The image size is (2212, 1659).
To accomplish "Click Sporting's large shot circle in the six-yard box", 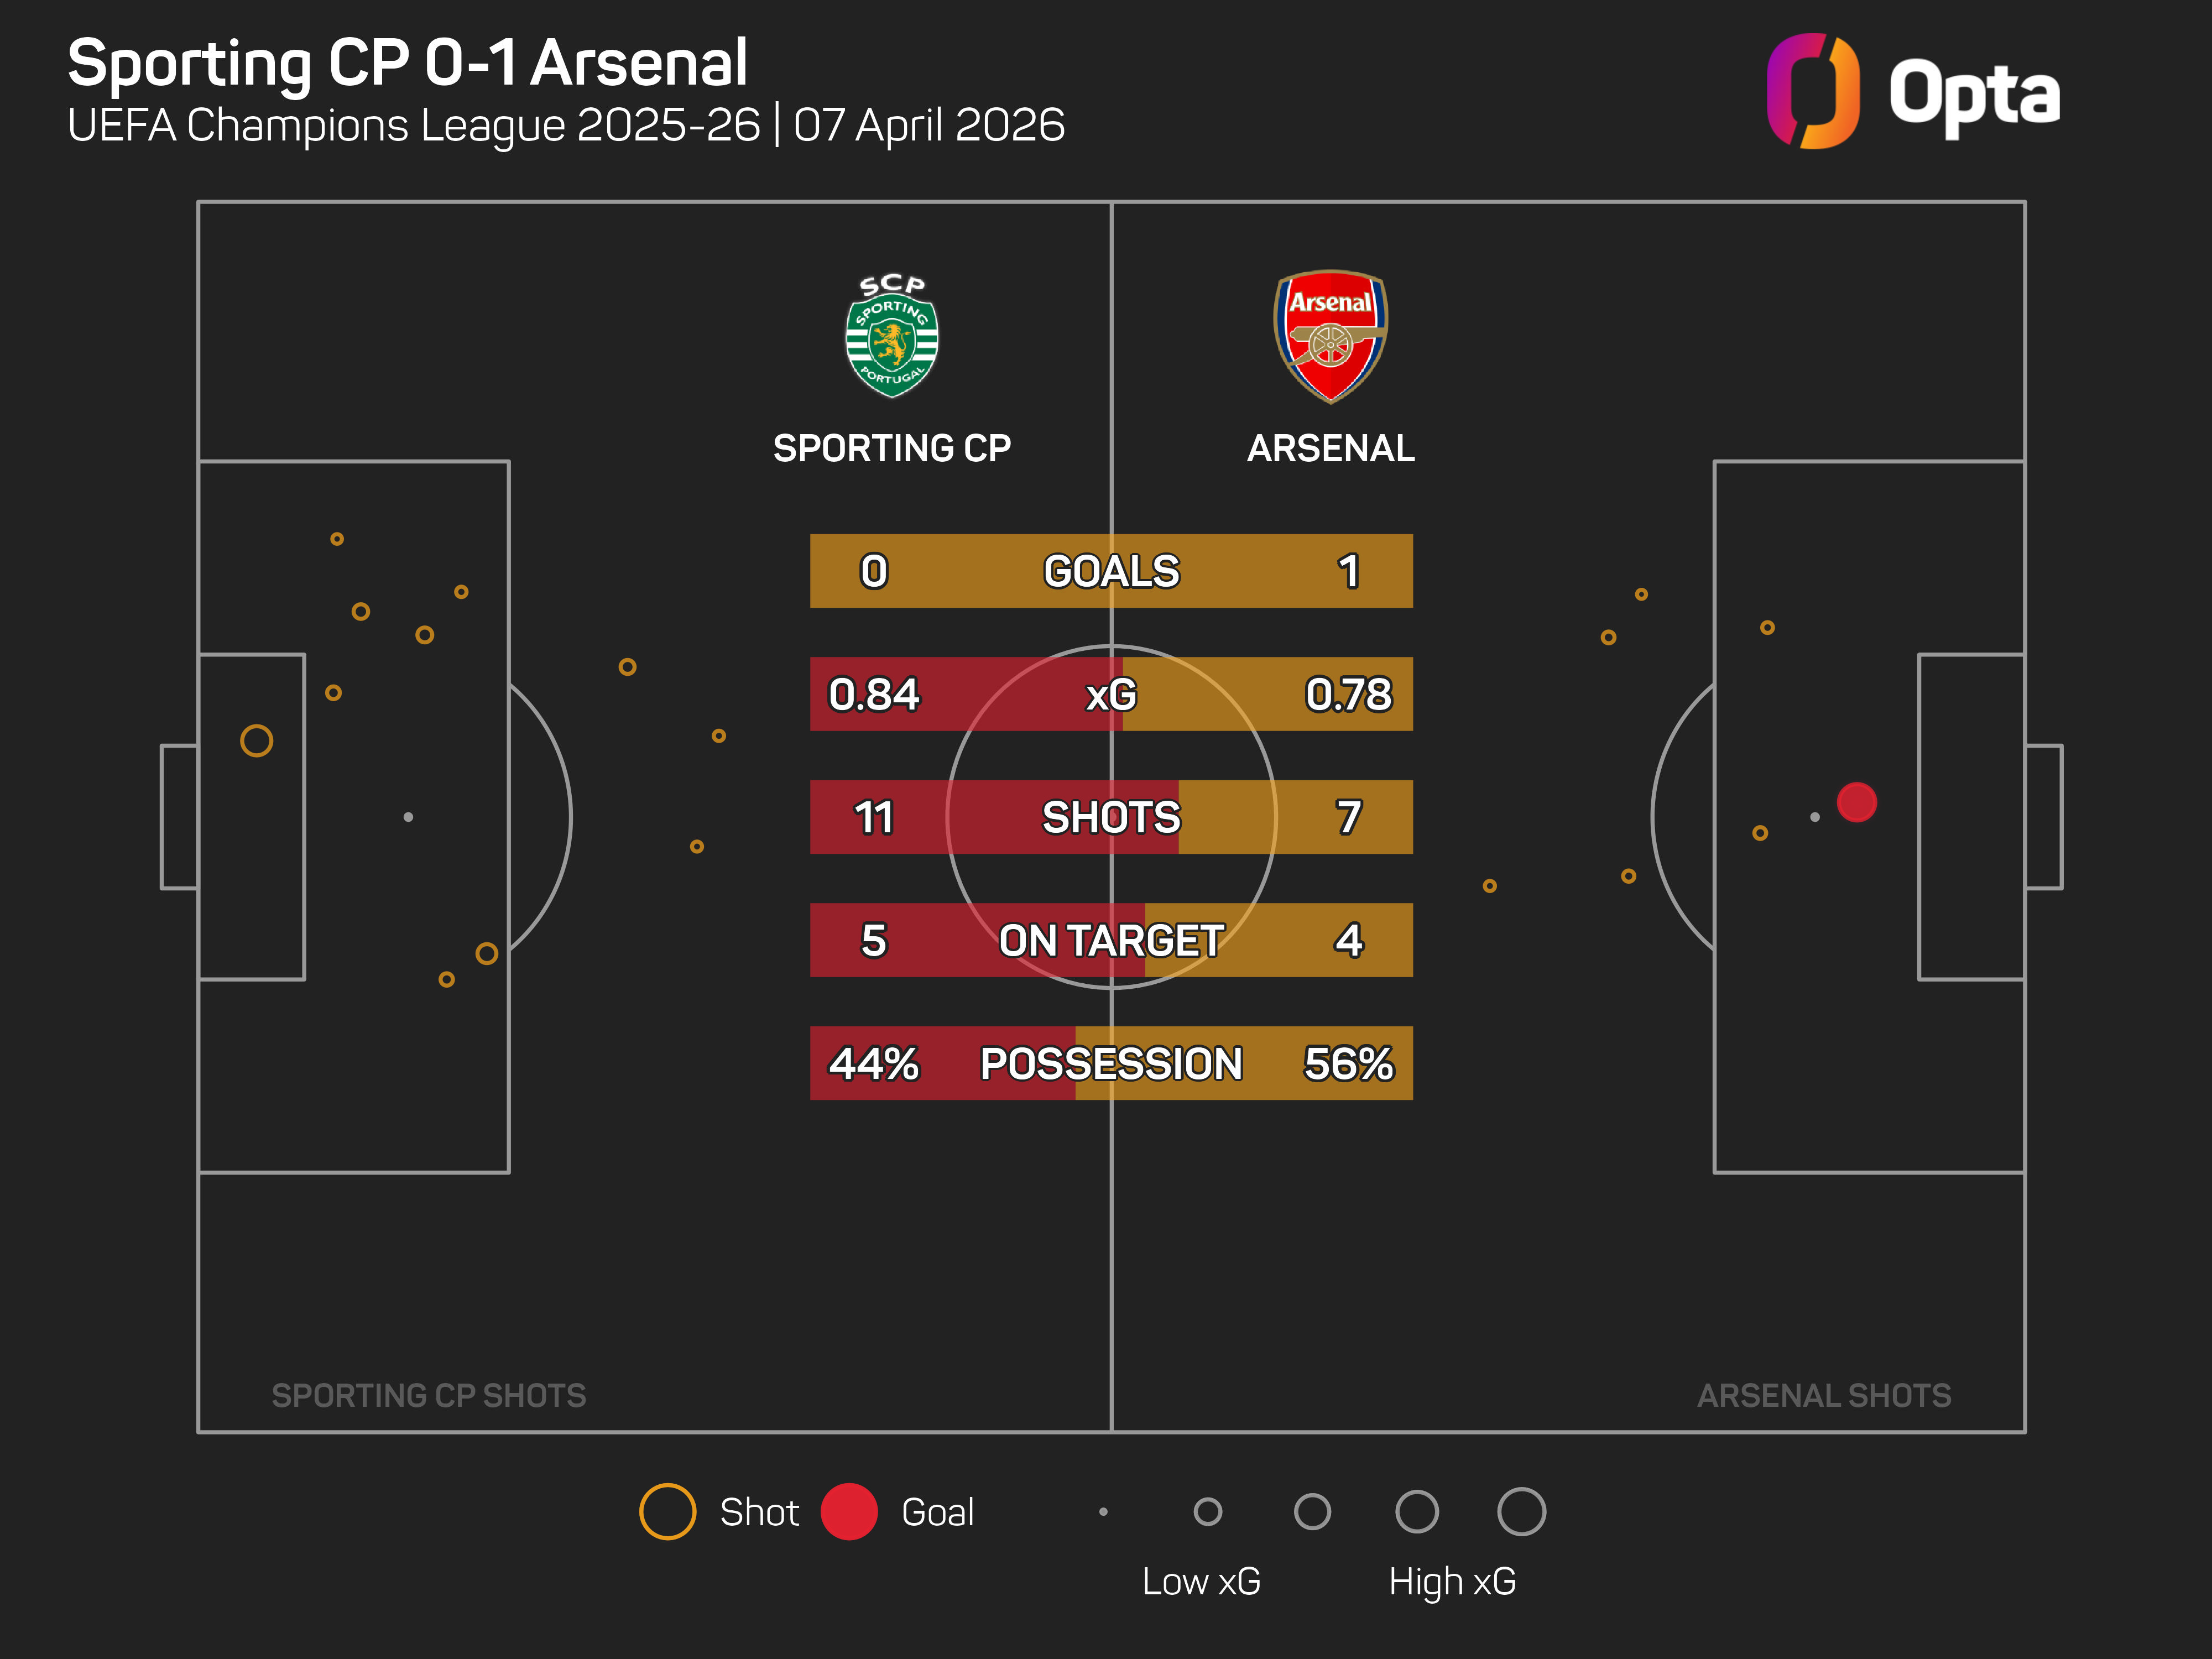I will pyautogui.click(x=256, y=740).
